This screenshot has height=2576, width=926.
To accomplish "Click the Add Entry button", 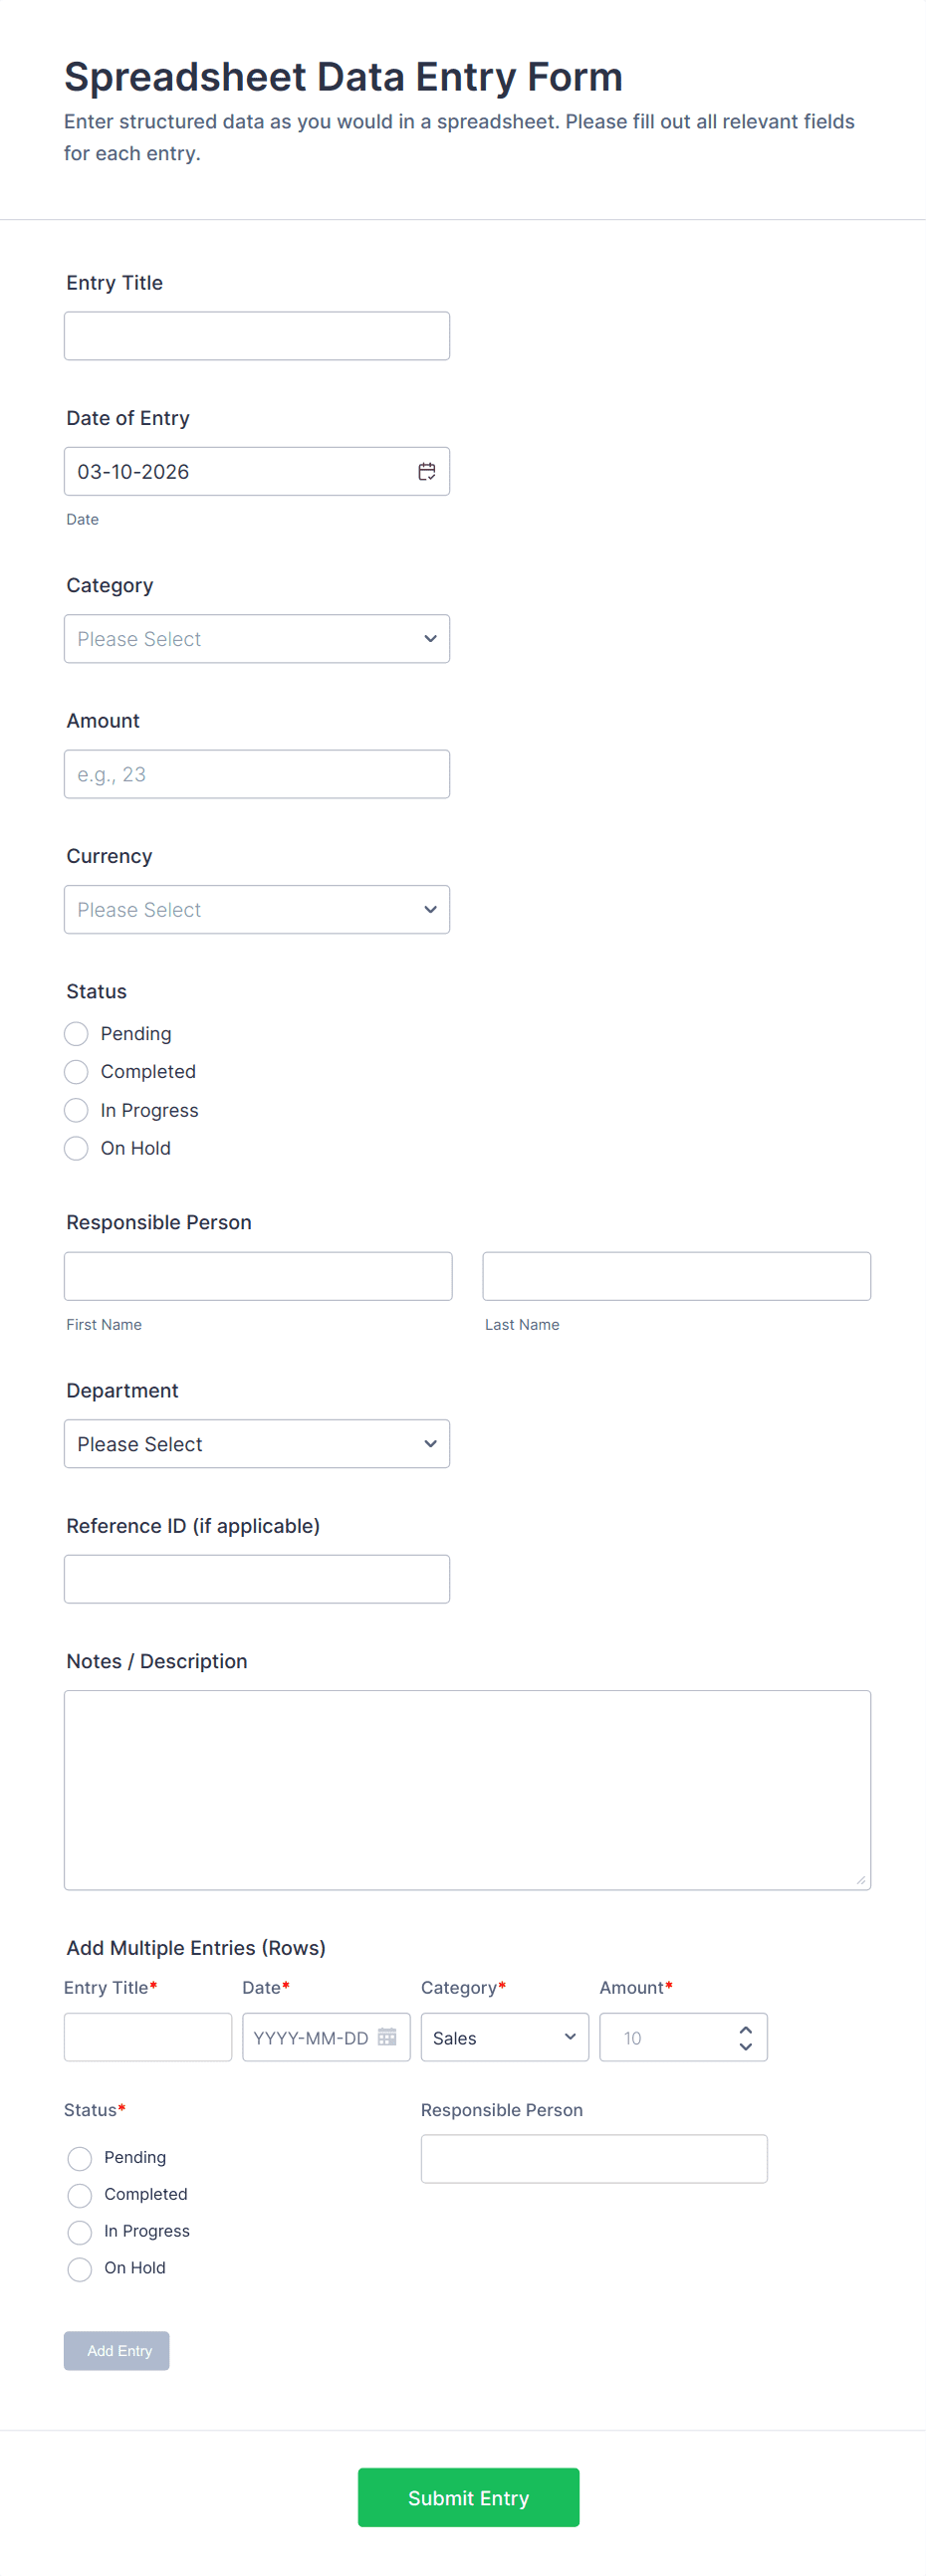I will [x=117, y=2351].
